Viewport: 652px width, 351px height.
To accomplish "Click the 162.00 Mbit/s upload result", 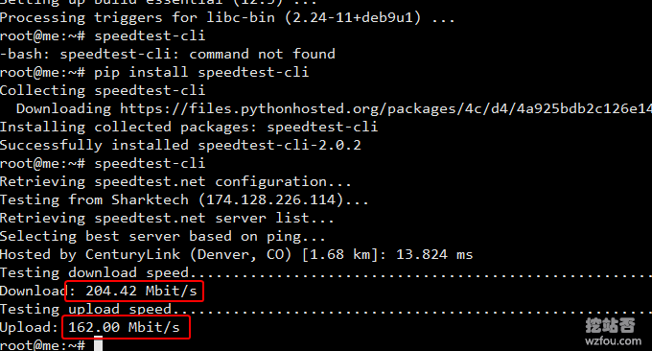I will click(x=124, y=327).
